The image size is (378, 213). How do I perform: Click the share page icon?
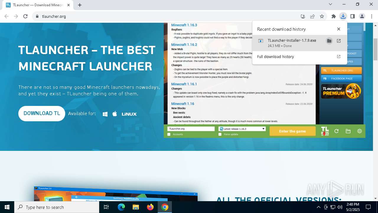[x=312, y=16]
